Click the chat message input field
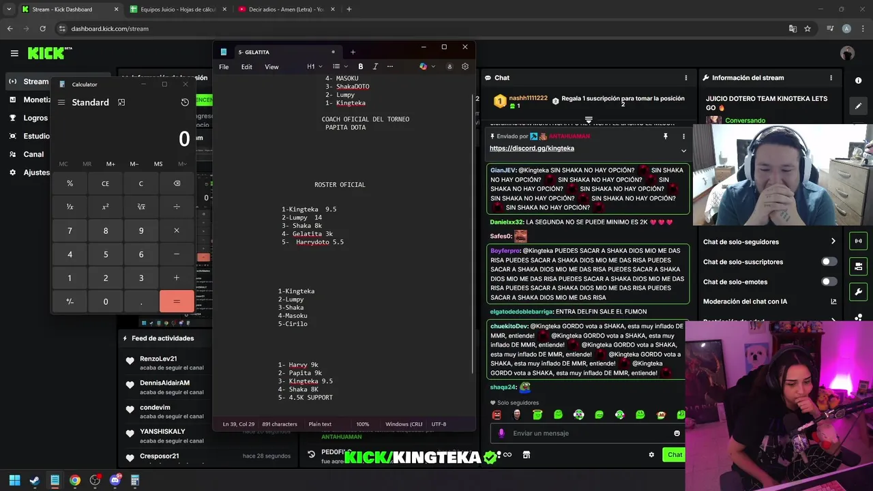Screen dimensions: 873x491 (x=587, y=433)
